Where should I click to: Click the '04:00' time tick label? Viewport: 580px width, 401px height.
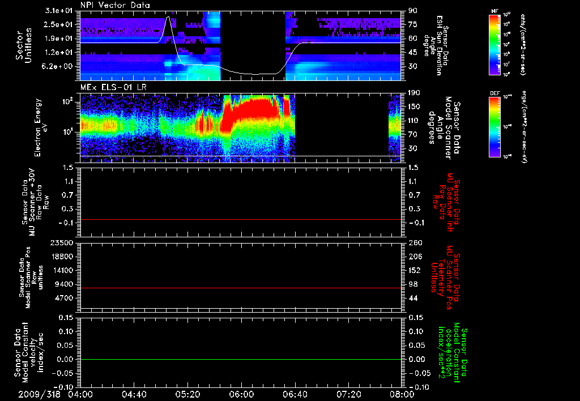(x=80, y=394)
